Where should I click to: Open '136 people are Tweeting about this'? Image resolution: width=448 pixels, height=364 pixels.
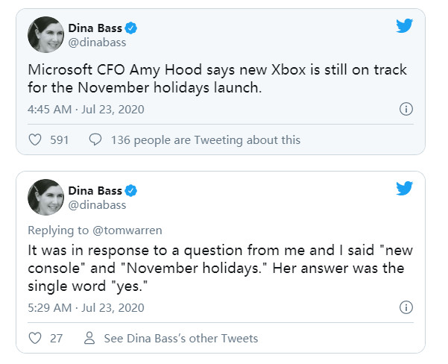click(x=206, y=140)
